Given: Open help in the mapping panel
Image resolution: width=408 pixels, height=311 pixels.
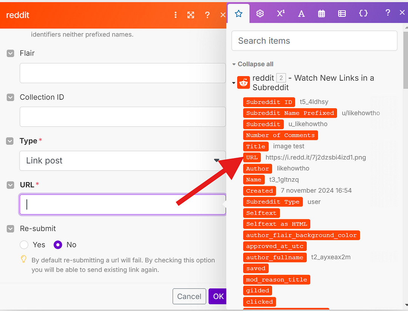Looking at the screenshot, I should [x=388, y=12].
